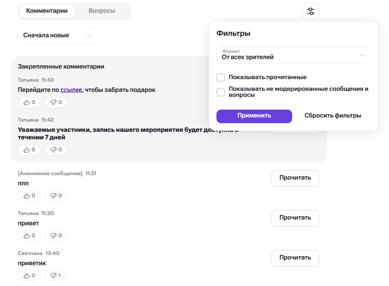Viewport: 389px width, 286px height.
Task: Like Svetlana's "приветик" comment
Action: point(29,276)
